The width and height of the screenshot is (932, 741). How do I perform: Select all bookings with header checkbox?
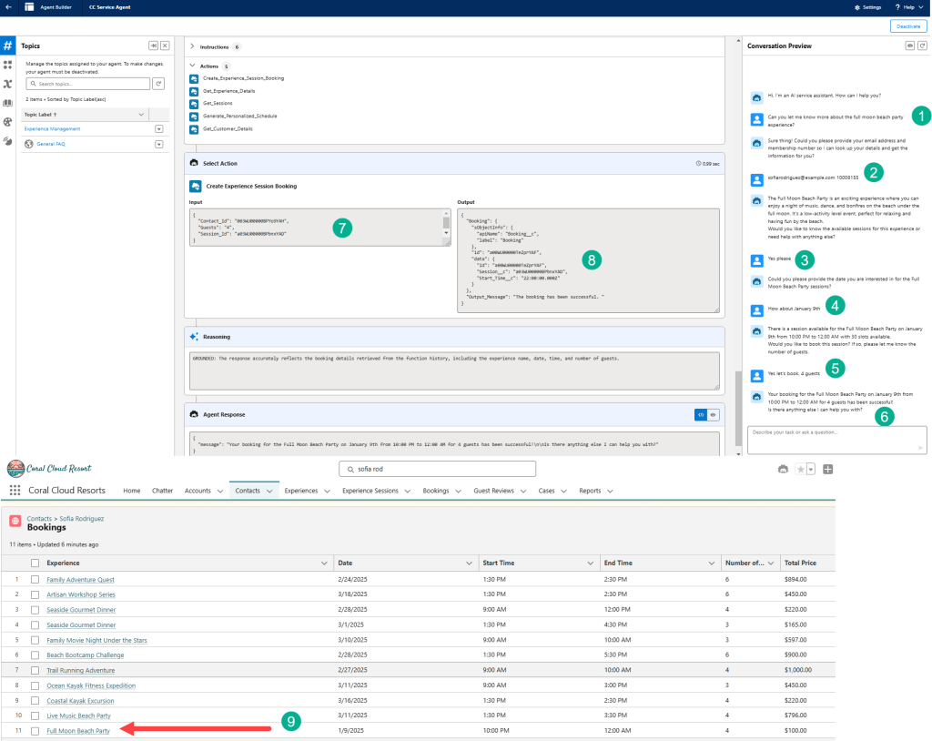(35, 563)
